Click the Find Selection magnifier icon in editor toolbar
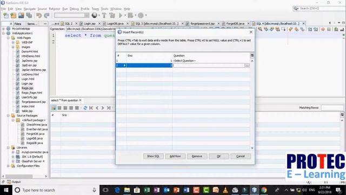 point(260,29)
